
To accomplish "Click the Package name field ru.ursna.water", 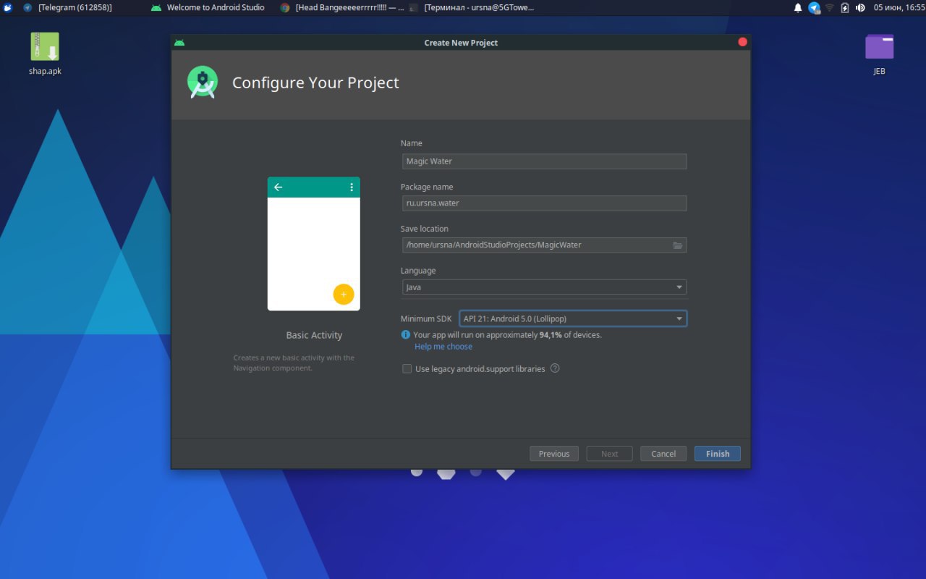I will (544, 203).
